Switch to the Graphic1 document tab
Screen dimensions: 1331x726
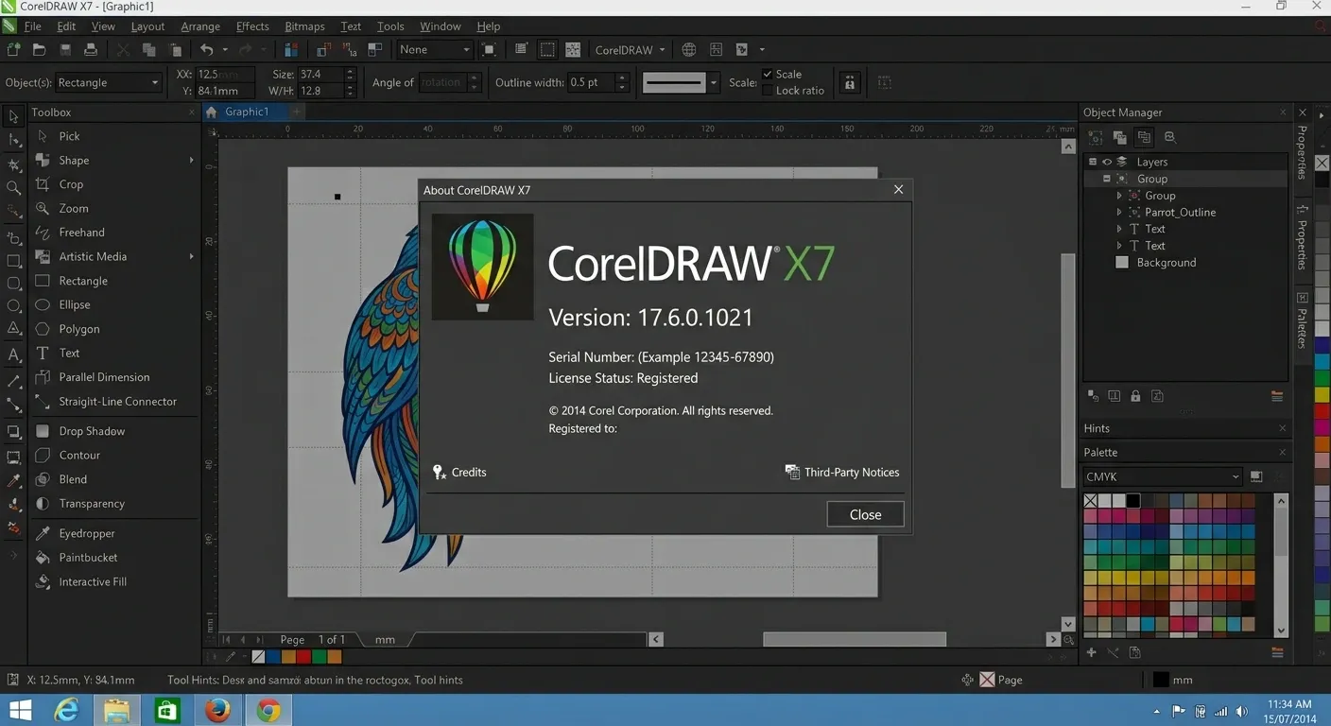247,112
